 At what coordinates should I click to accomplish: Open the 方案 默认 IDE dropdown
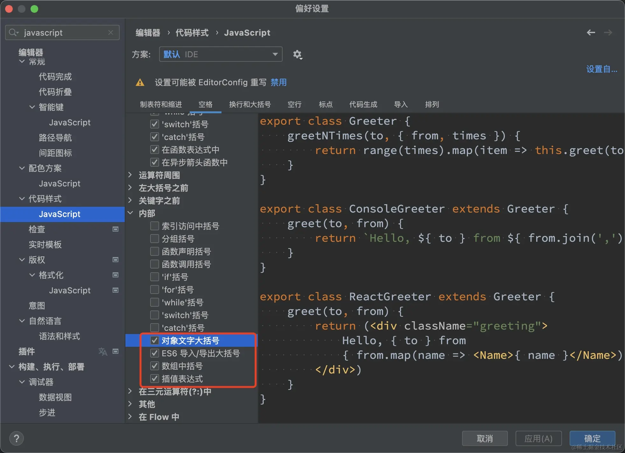pos(221,54)
